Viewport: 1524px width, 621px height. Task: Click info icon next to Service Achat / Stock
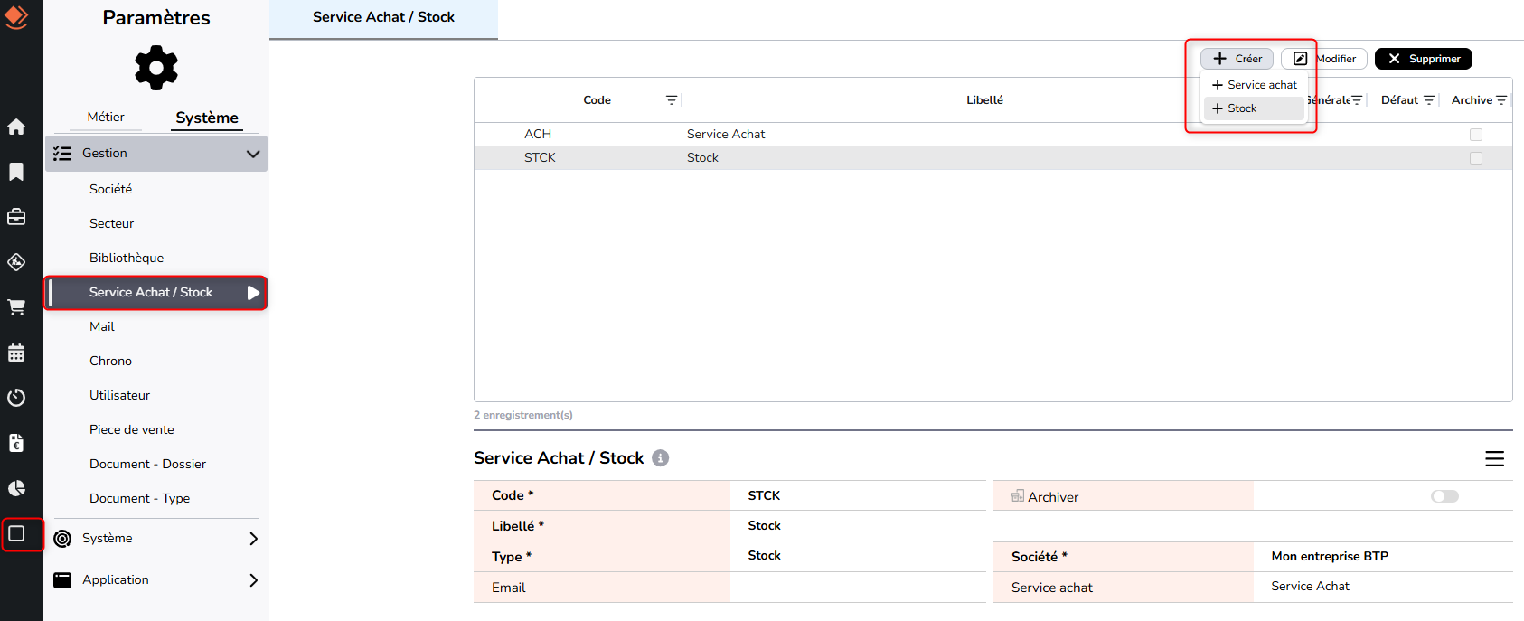(x=661, y=458)
